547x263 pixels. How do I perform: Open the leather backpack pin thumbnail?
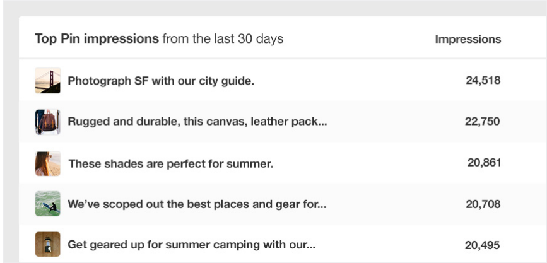click(x=48, y=122)
